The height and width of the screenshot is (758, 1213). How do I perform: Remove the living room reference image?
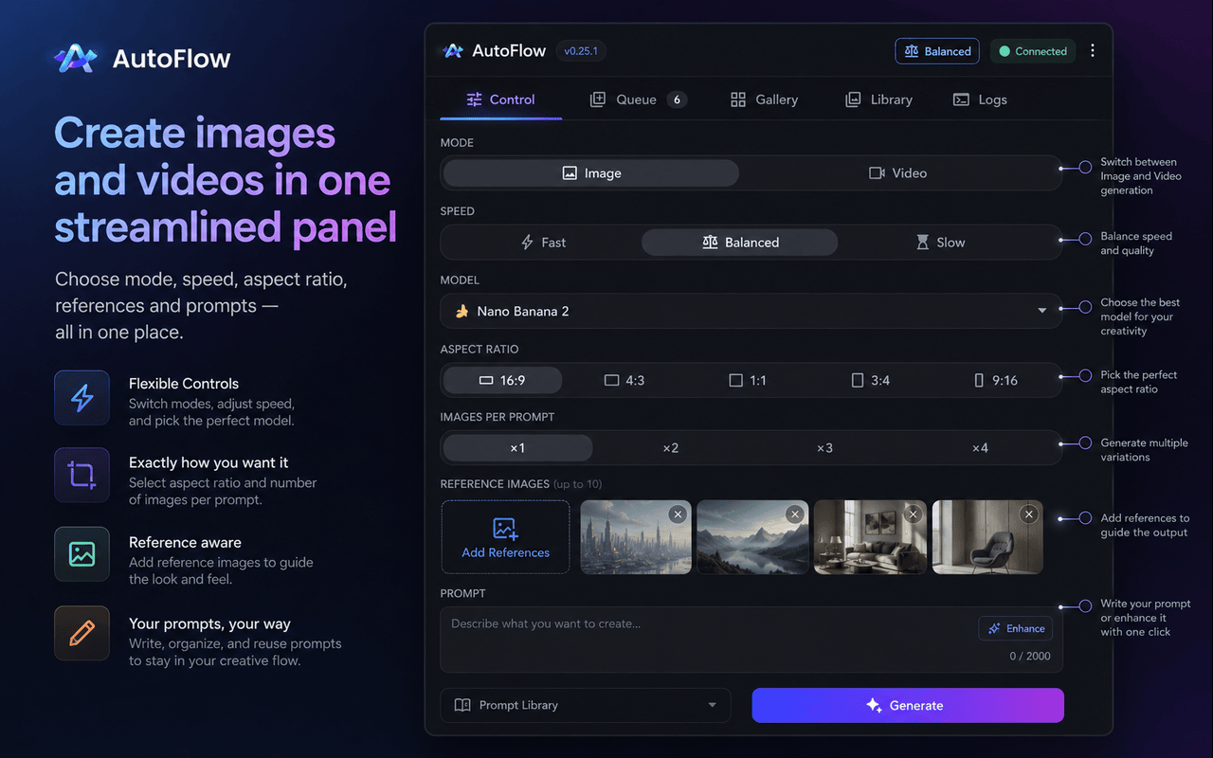(912, 514)
